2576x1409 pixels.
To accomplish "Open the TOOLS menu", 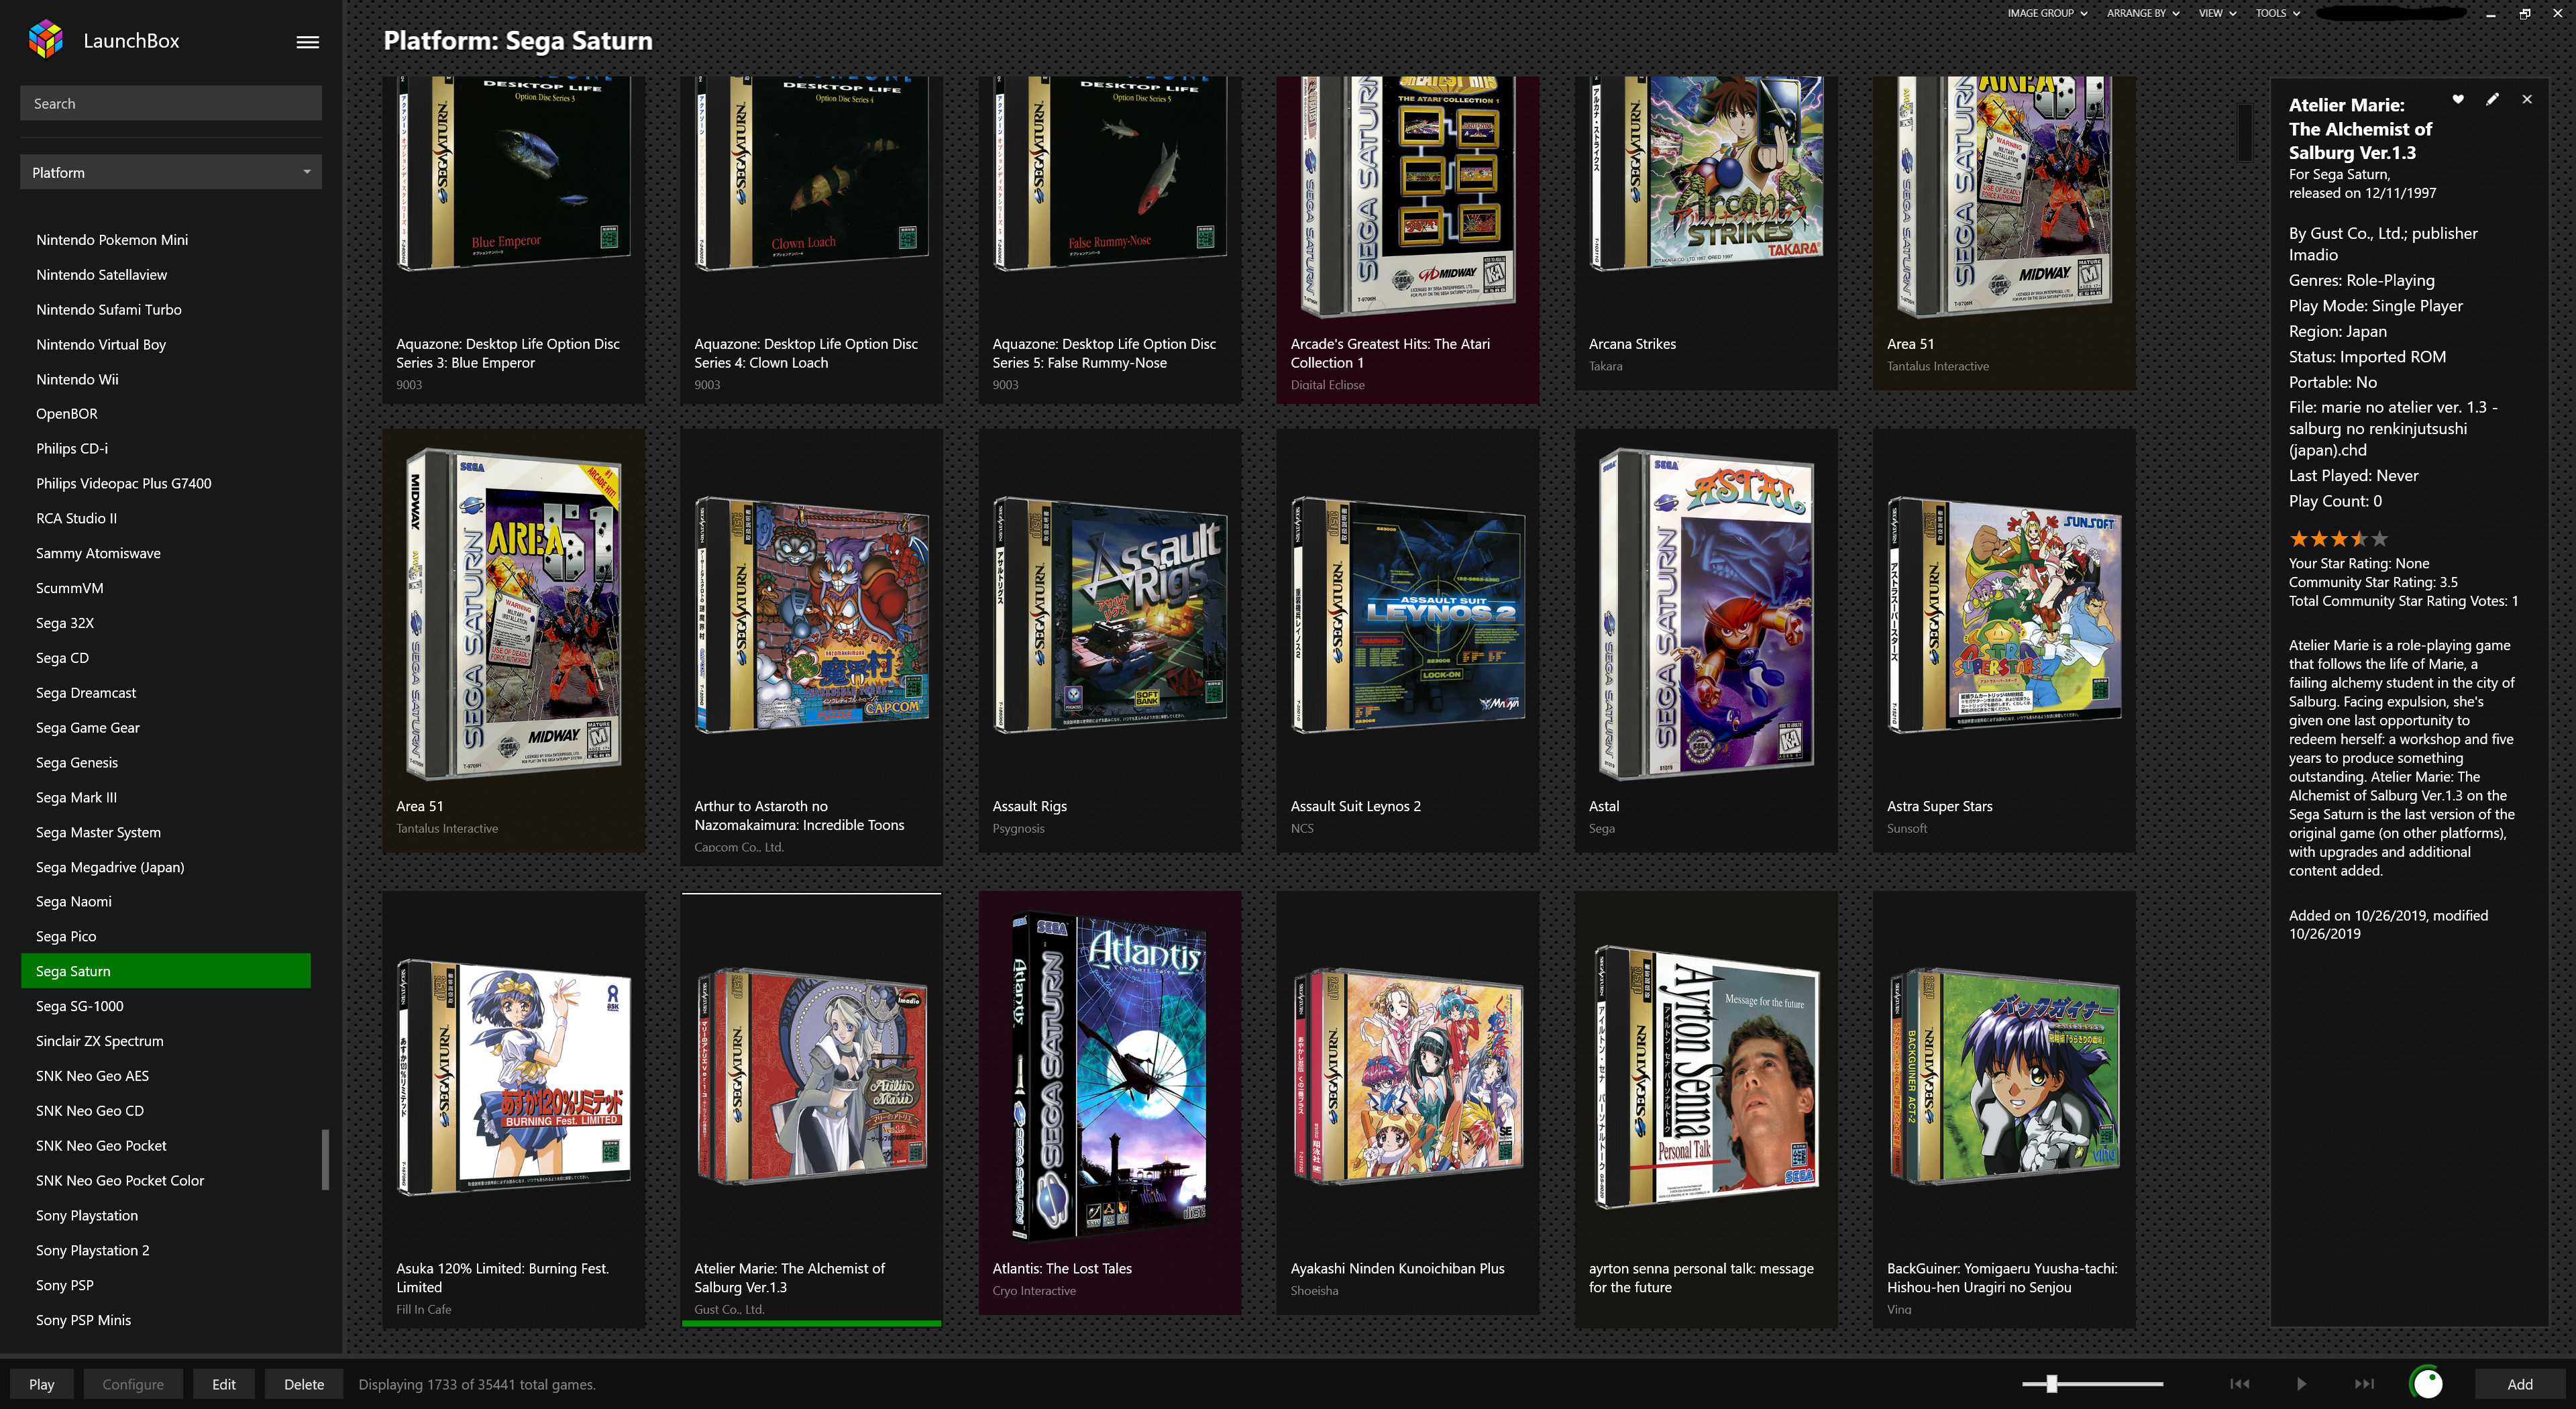I will click(2277, 13).
